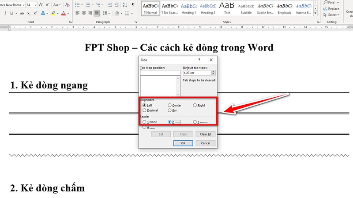Select Bar alignment radio button

[x=169, y=110]
